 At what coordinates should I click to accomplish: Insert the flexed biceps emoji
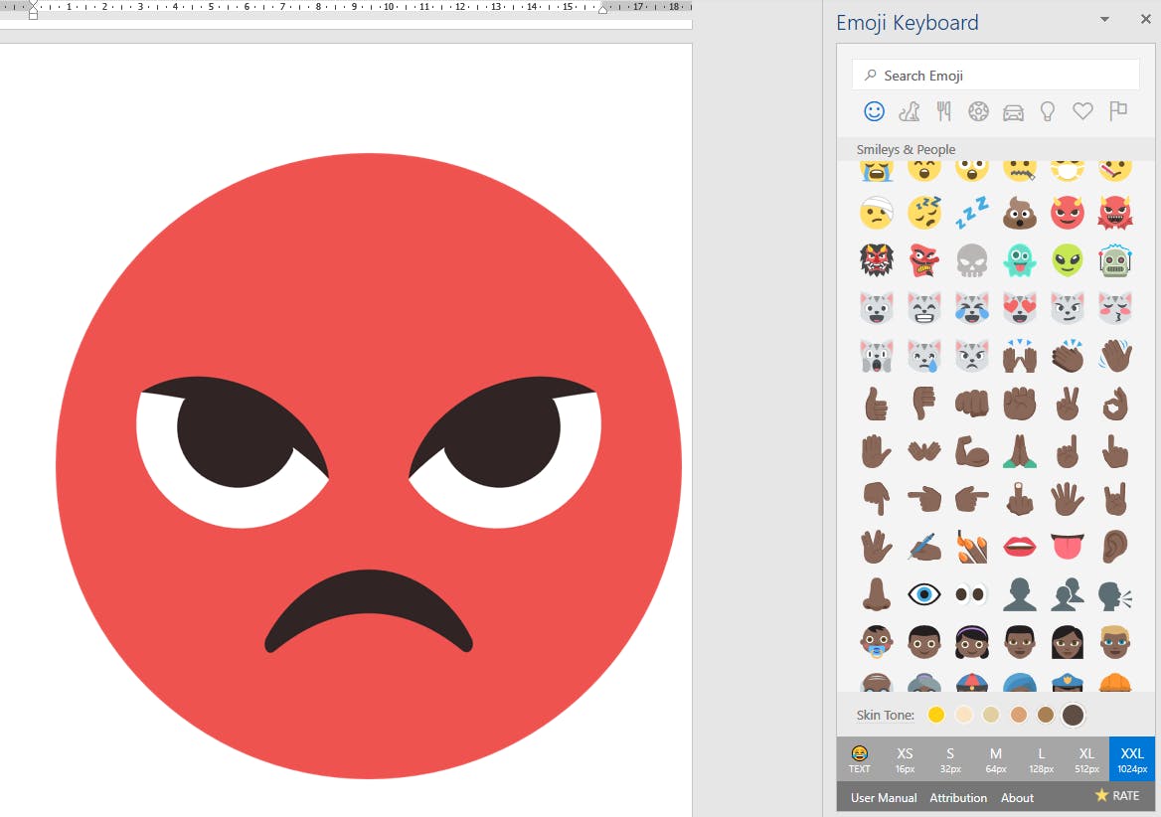tap(971, 450)
